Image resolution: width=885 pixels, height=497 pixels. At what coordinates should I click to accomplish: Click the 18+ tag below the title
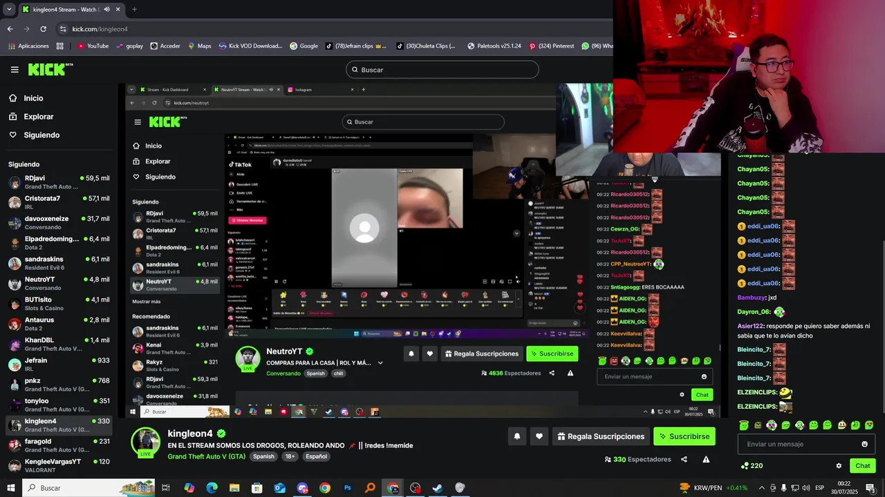coord(290,456)
